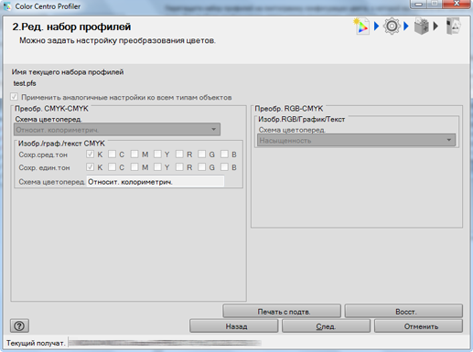Viewport: 473px width, 352px height.
Task: Click the printer box step icon in header
Action: point(422,27)
